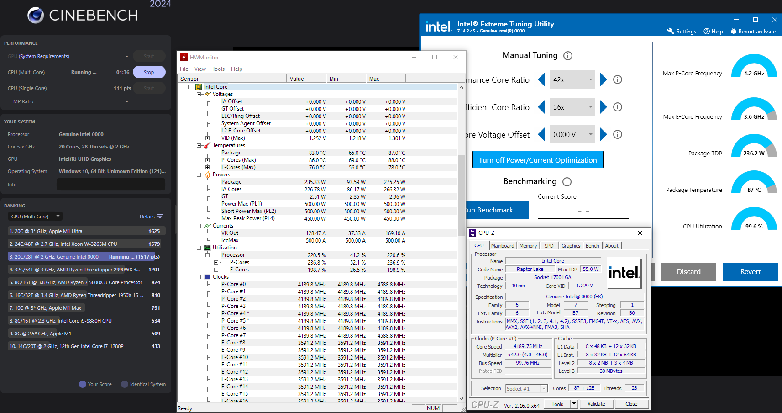
Task: Collapse the Powers tree node
Action: coord(199,175)
